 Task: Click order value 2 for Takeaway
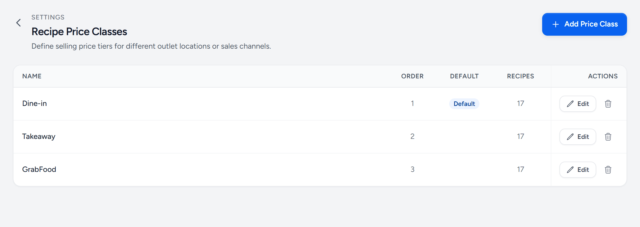coord(412,136)
